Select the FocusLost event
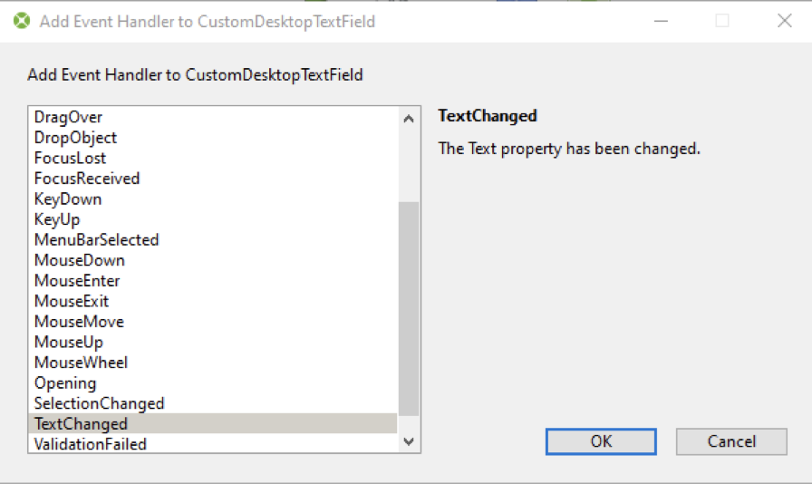This screenshot has width=812, height=484. (x=213, y=158)
